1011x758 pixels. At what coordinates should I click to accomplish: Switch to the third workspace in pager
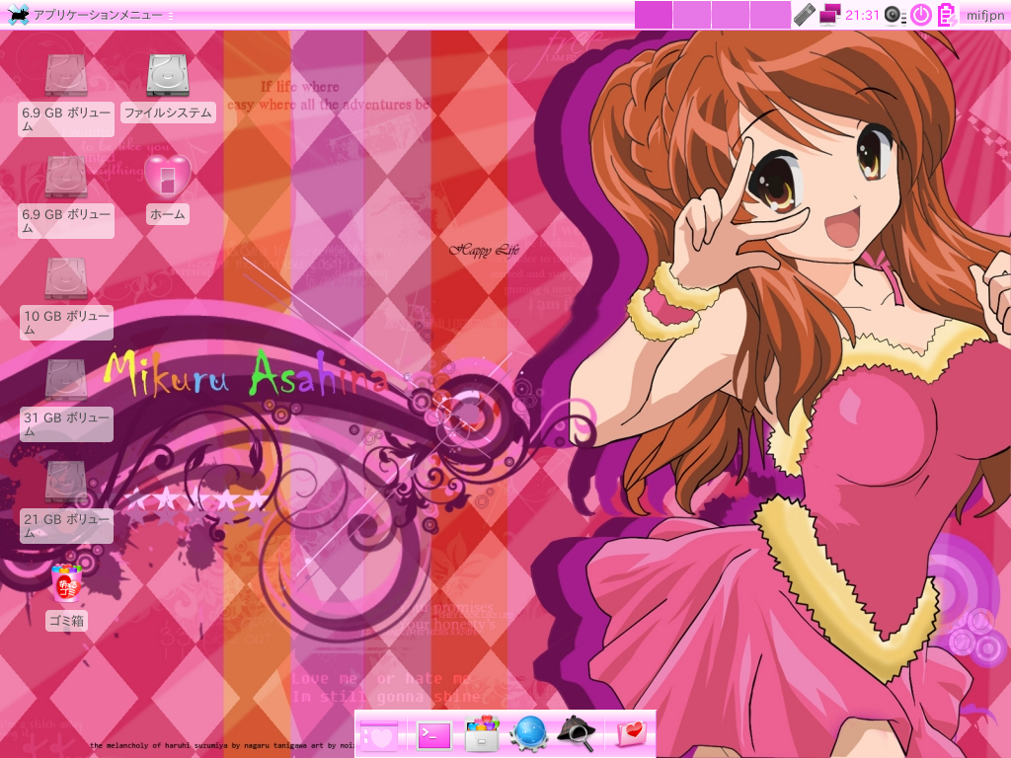click(x=731, y=14)
